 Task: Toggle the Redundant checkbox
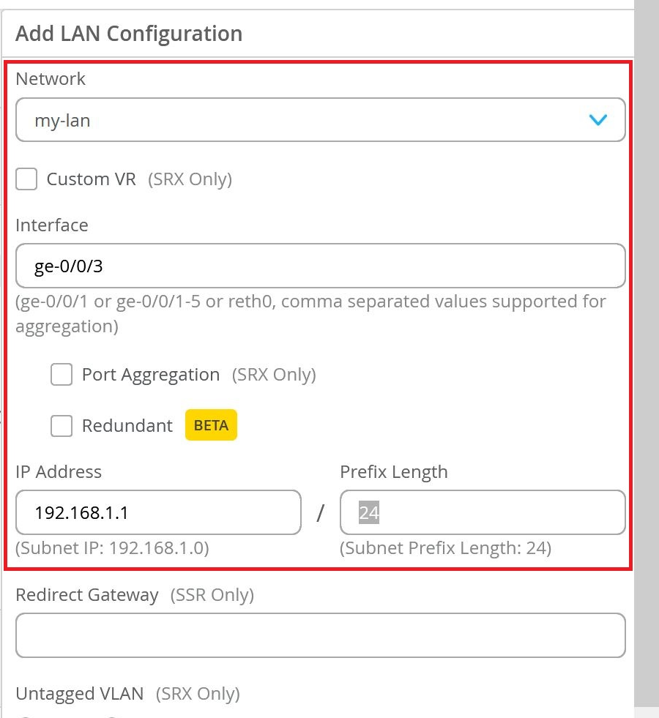(x=62, y=425)
